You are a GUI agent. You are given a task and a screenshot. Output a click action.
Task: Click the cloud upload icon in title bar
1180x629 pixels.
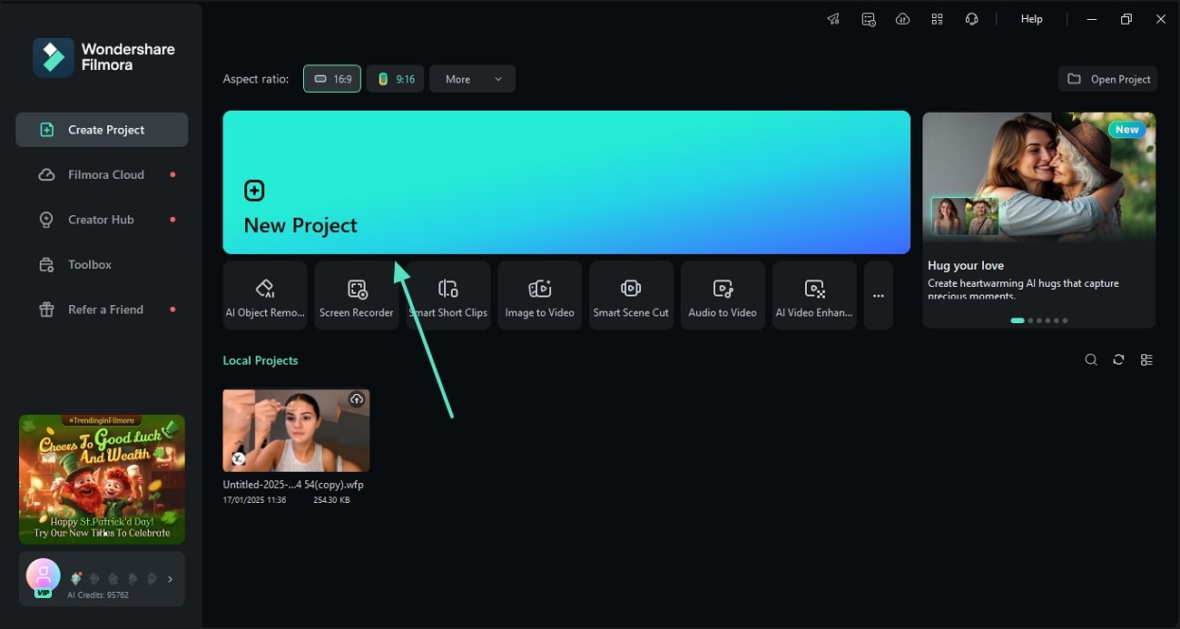902,19
